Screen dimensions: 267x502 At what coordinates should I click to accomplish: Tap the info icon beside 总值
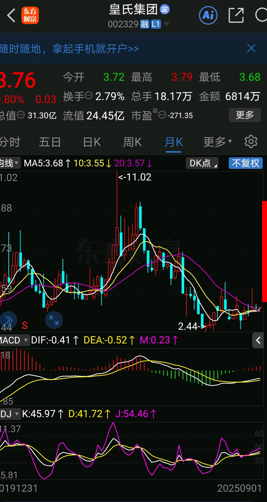[21, 115]
